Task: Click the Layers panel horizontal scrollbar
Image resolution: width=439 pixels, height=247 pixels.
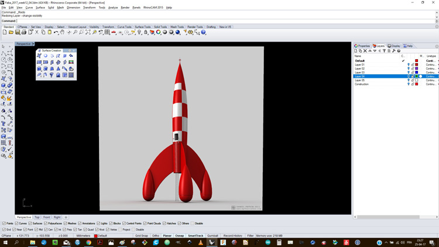Action: 388,217
